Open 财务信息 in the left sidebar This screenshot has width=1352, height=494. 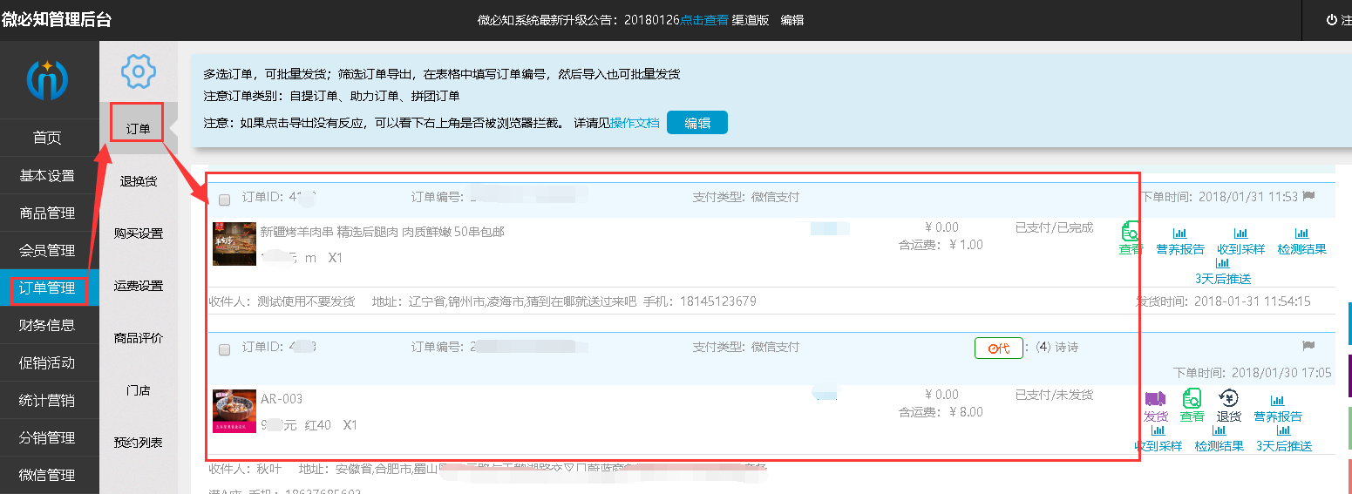pos(47,325)
